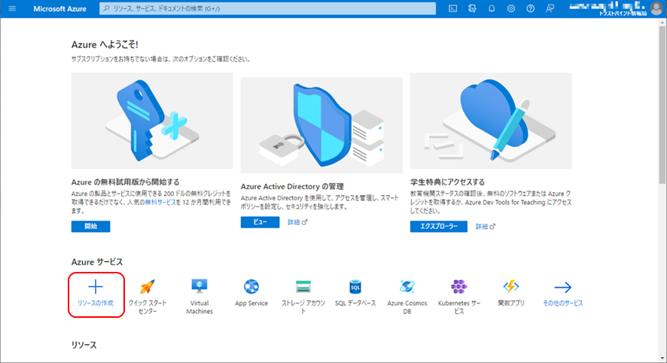The height and width of the screenshot is (363, 667).
Task: Click the scrollbar up arrow
Action: click(662, 21)
